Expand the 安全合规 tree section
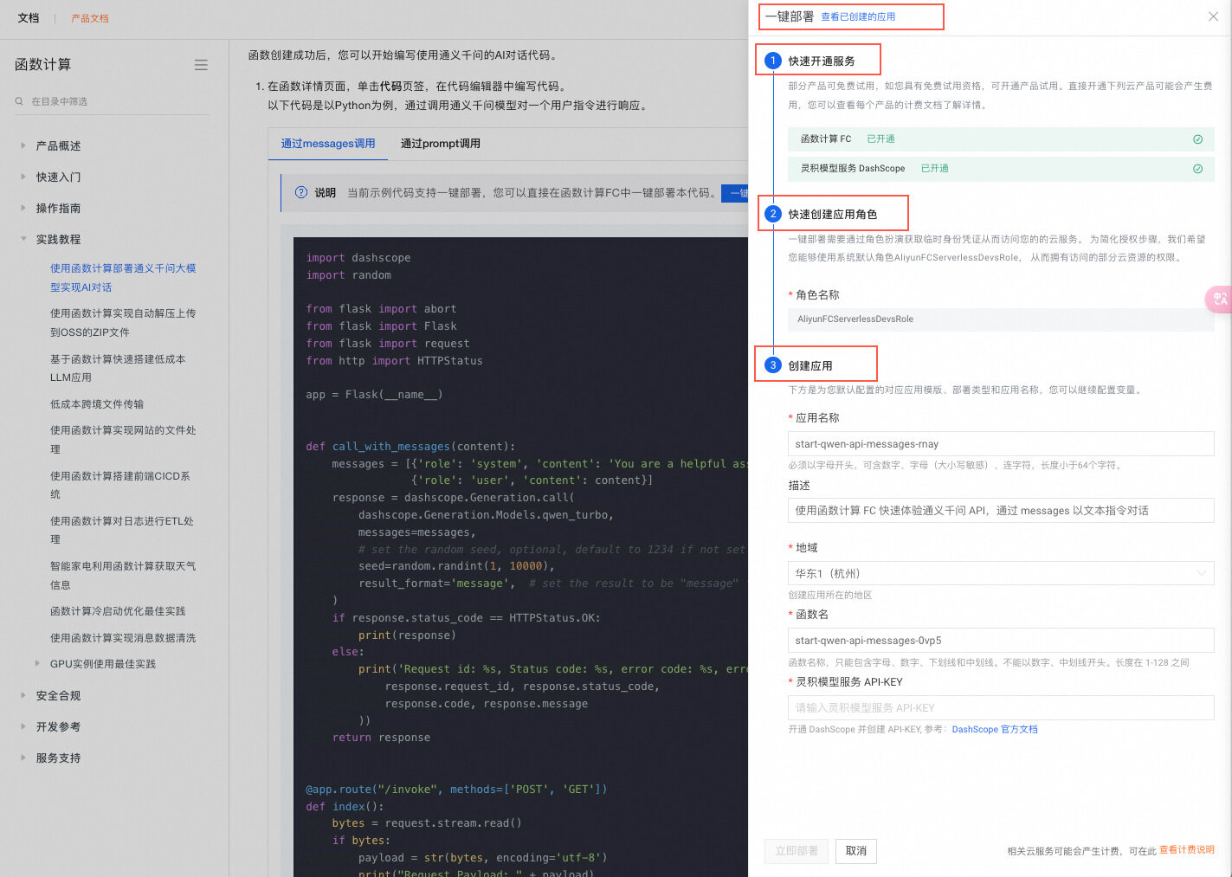Viewport: 1232px width, 877px height. coord(23,695)
